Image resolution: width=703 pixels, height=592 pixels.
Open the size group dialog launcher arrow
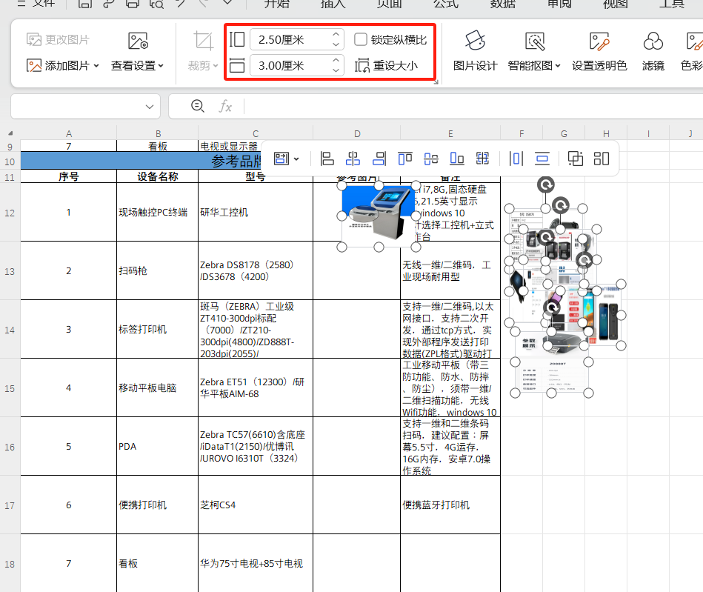(x=436, y=82)
